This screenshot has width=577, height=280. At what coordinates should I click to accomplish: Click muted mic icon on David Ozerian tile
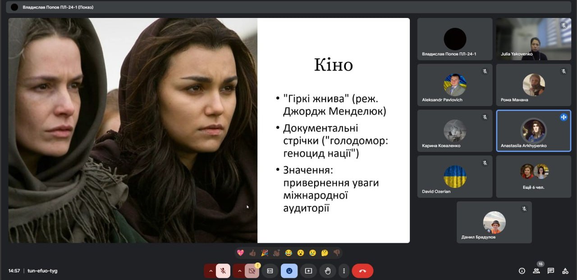(485, 163)
